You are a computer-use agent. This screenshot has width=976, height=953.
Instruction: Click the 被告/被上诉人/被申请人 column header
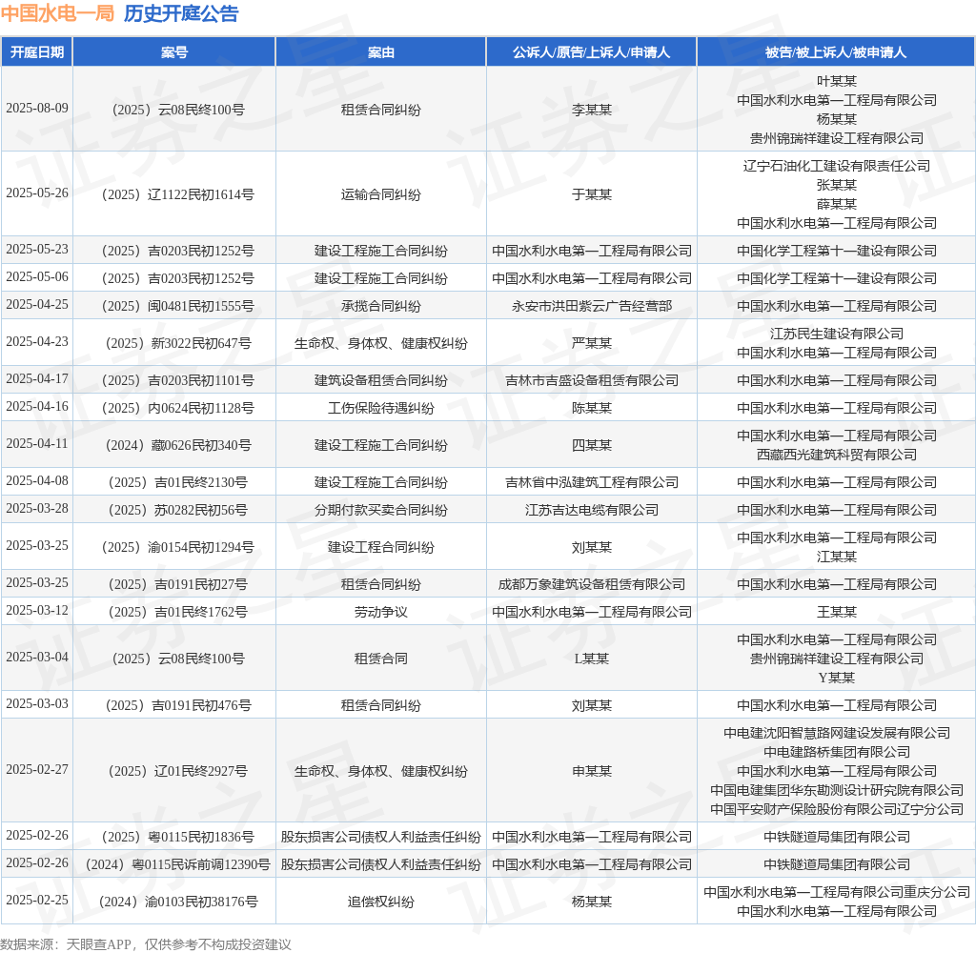coord(836,52)
